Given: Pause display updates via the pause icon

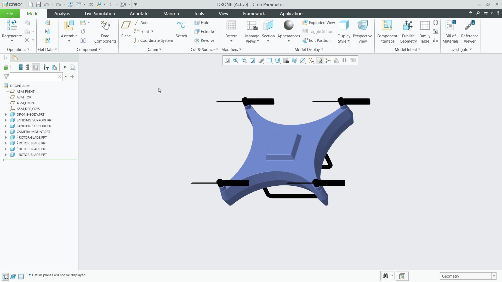Looking at the screenshot, I should coord(344,60).
